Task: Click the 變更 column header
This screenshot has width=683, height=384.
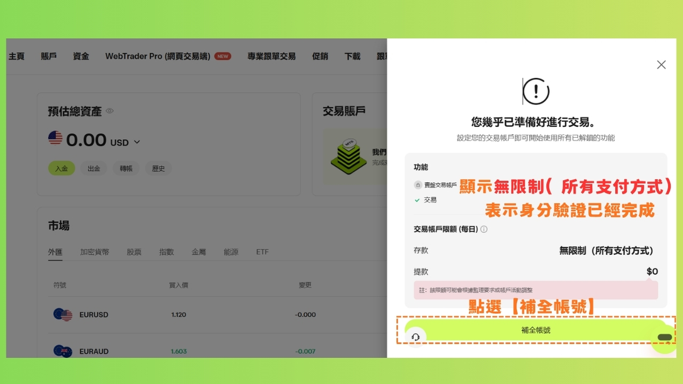Action: pyautogui.click(x=305, y=285)
